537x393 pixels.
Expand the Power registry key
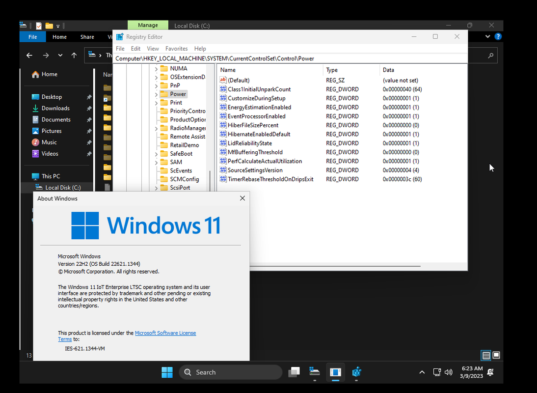coord(156,94)
